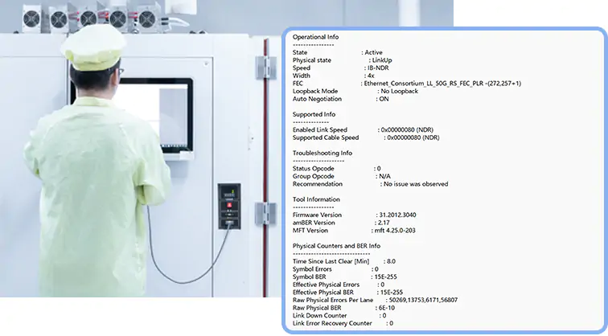Select the FEC value 'Ethernet_Consortium_LL_50G_RS_FEC_PLR'
The image size is (608, 336).
tap(423, 84)
